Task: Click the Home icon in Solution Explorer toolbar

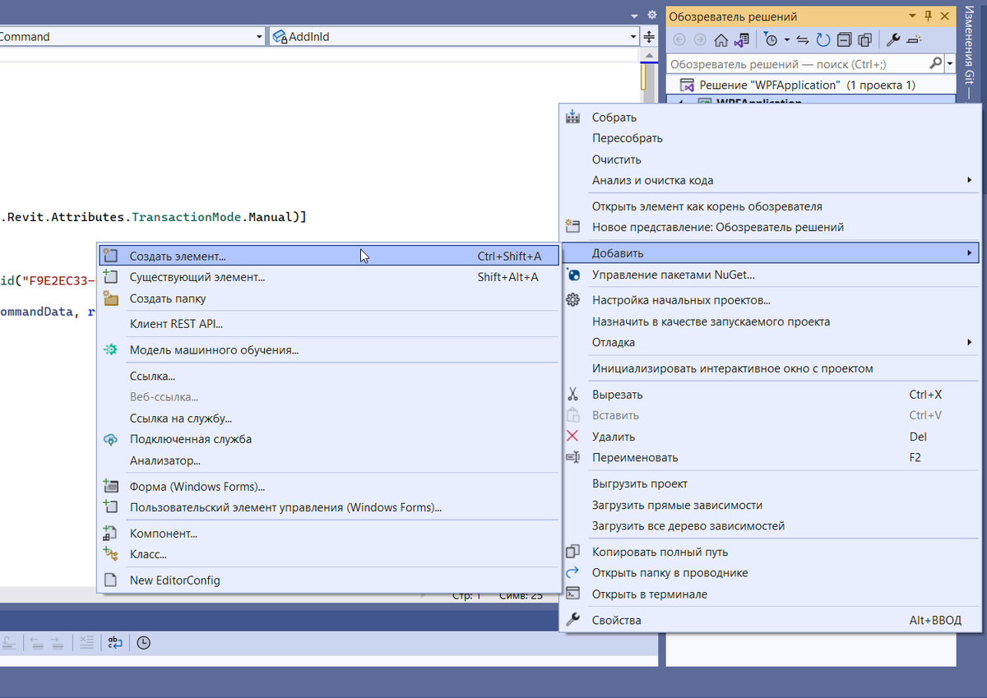Action: (721, 39)
